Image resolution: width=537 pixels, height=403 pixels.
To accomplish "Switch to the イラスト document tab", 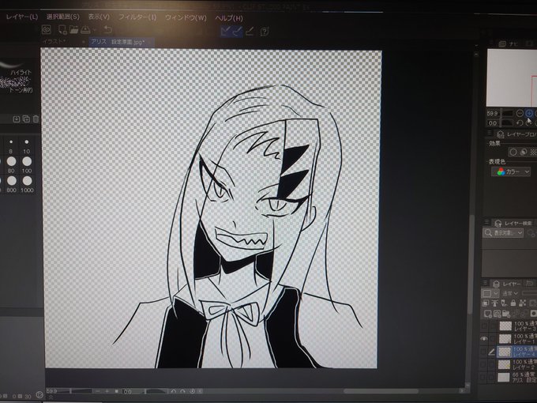I will tap(54, 41).
